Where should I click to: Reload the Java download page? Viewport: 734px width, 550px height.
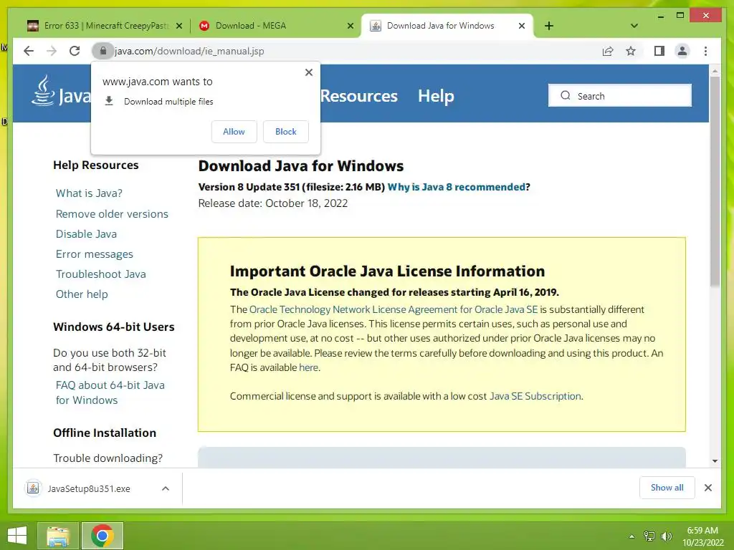75,51
